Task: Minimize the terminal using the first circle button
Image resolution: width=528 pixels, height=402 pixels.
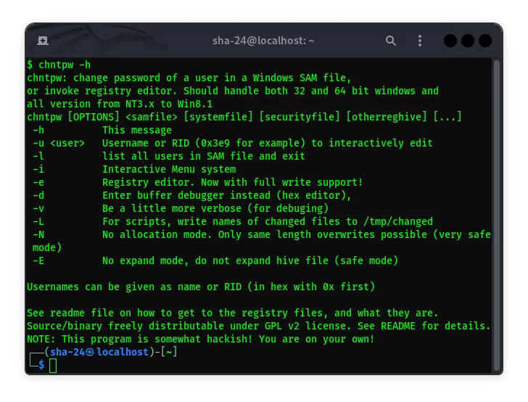Action: coord(450,41)
